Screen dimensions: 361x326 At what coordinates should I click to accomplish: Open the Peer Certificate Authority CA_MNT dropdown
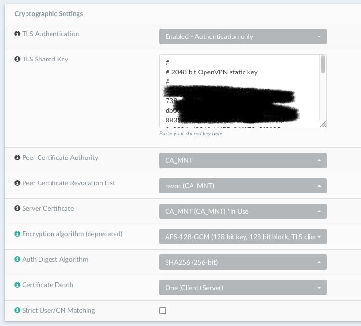coord(243,160)
